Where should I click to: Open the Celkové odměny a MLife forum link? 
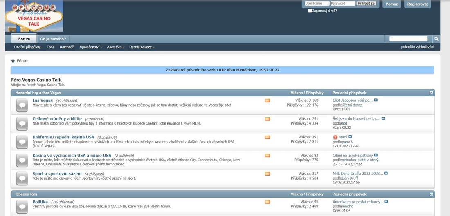pyautogui.click(x=57, y=119)
